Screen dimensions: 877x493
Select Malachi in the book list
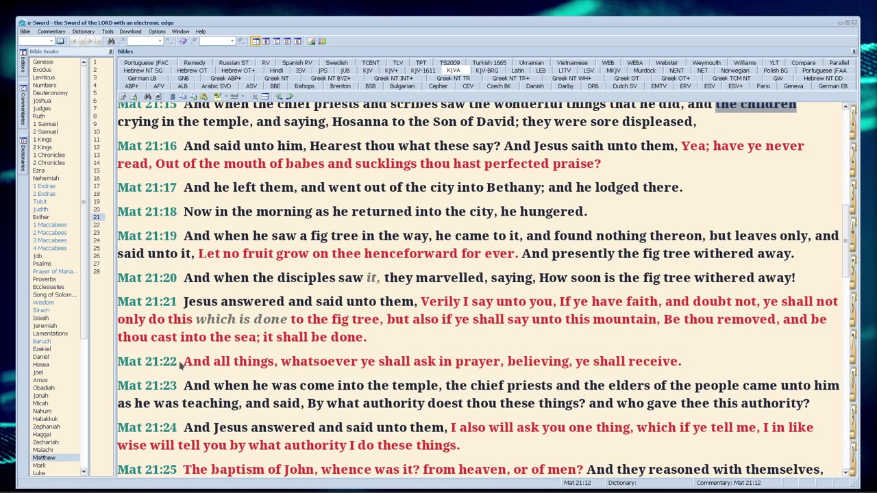[42, 450]
